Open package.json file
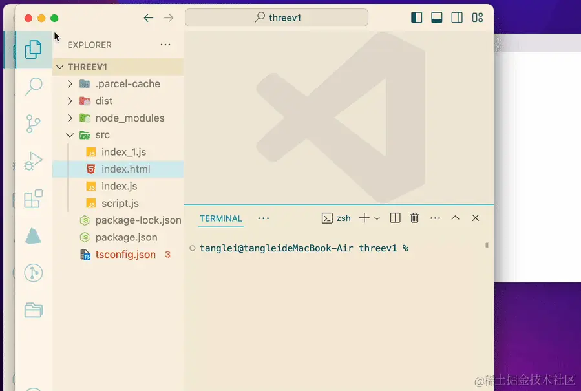The height and width of the screenshot is (391, 581). click(118, 237)
